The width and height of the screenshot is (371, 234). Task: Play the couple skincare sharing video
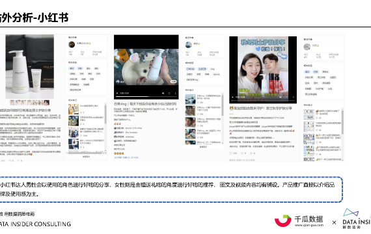click(x=232, y=97)
